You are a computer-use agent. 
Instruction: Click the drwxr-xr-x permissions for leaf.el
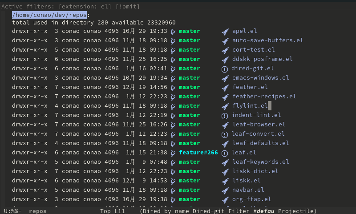(30, 153)
